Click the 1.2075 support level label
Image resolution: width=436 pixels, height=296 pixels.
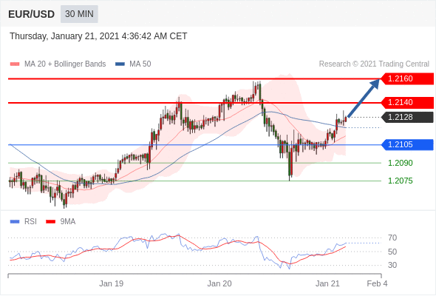[x=400, y=181]
